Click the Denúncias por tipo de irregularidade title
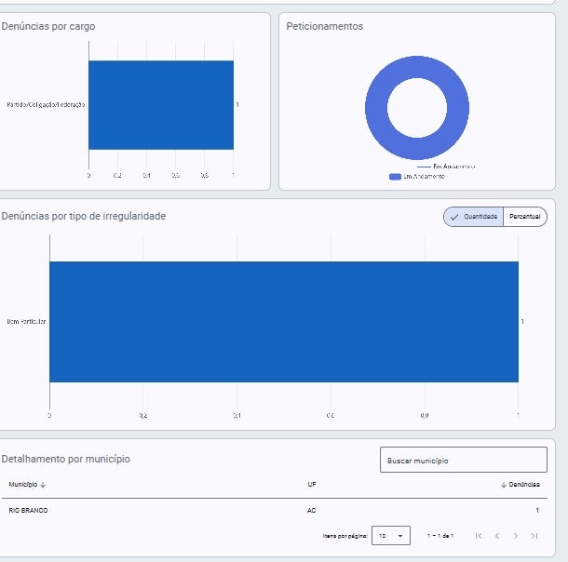Image resolution: width=568 pixels, height=562 pixels. point(84,216)
